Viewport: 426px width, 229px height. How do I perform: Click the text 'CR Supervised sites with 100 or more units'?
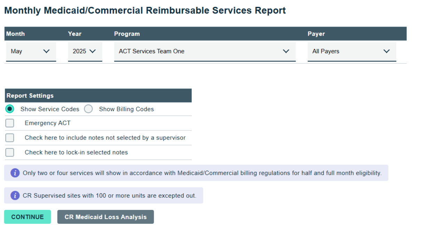click(84, 196)
